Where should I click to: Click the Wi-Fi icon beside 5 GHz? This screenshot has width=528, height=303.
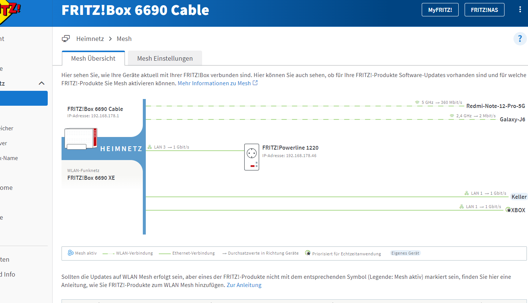[x=417, y=102]
